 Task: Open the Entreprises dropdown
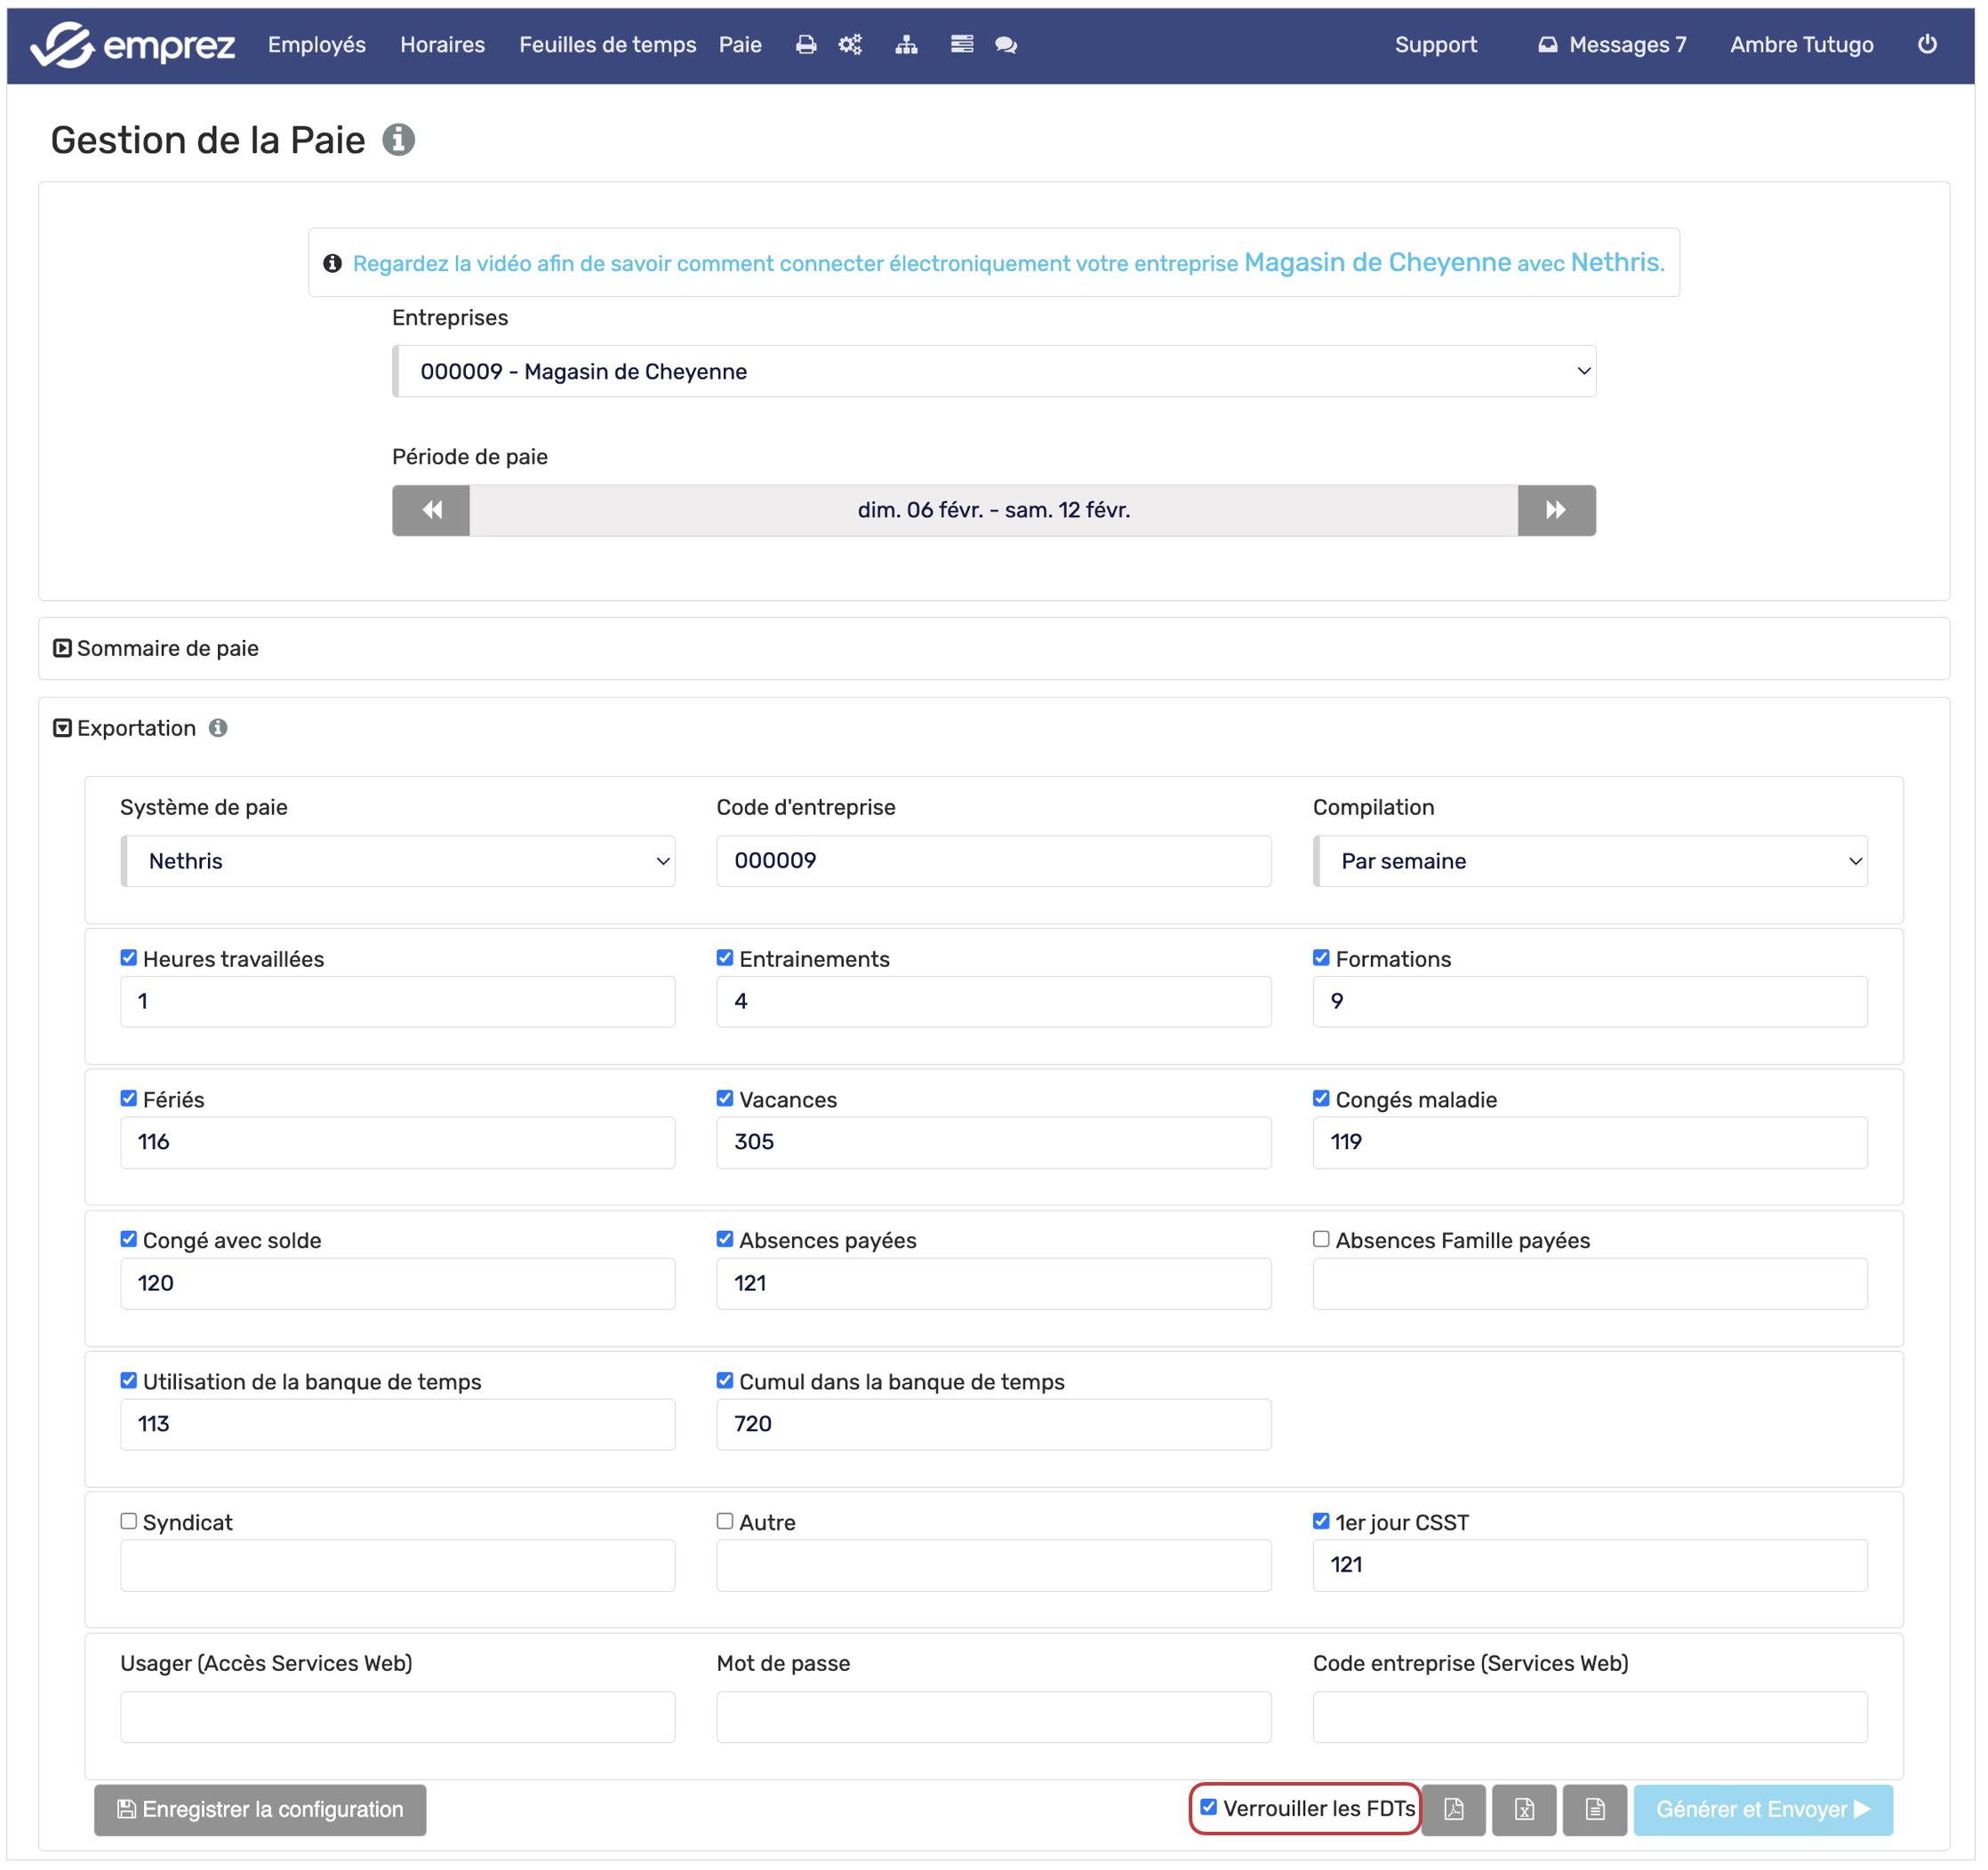(x=994, y=372)
